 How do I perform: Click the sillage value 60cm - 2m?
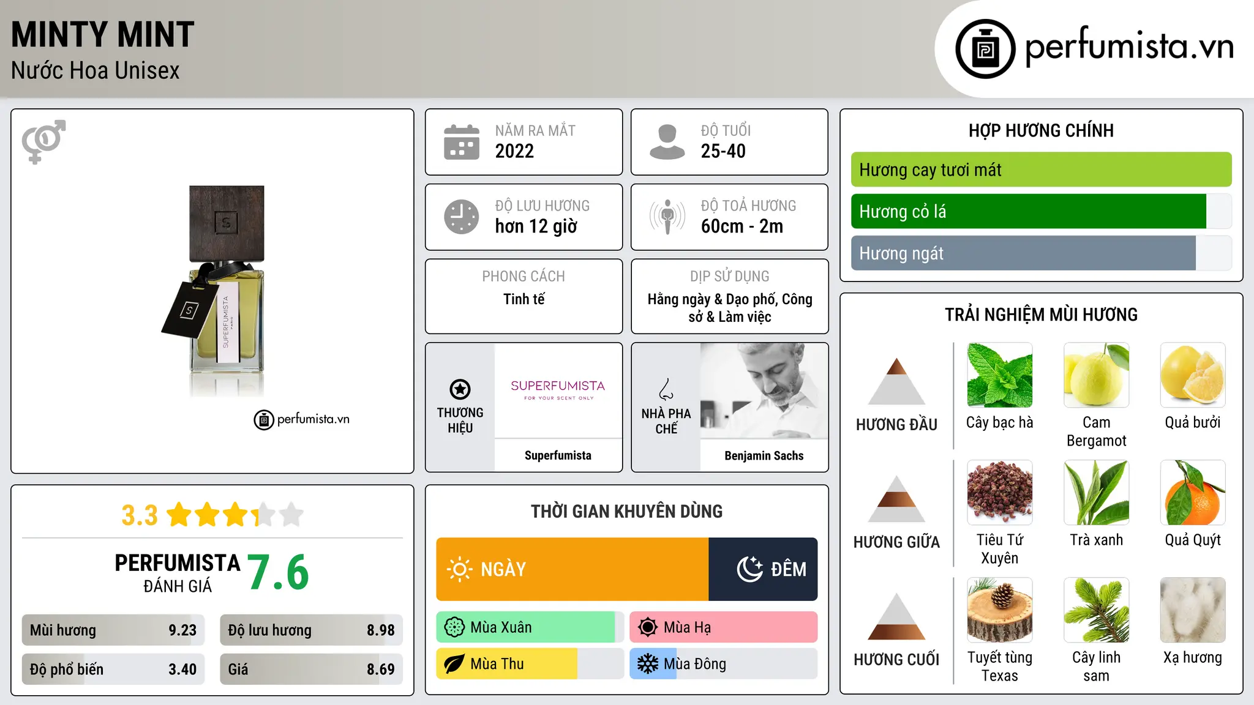[x=742, y=226]
